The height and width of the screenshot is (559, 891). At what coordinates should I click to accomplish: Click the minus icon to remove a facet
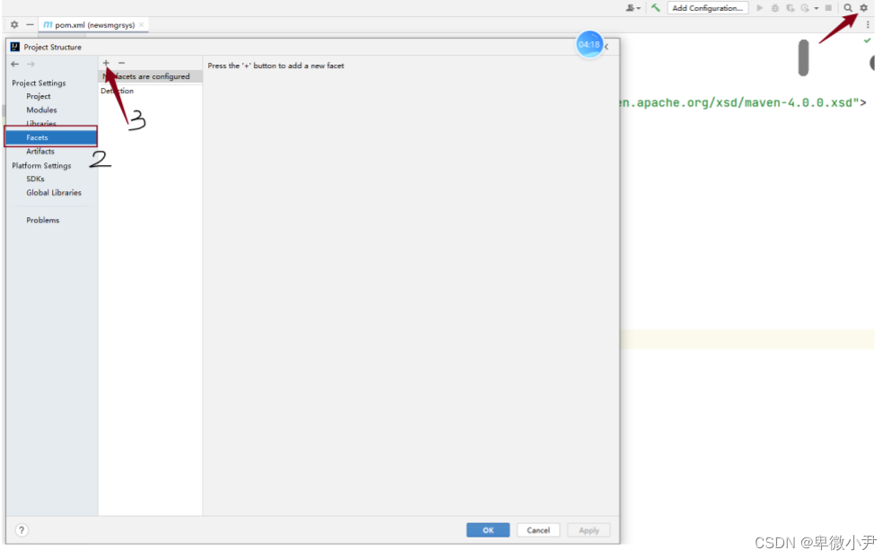121,63
